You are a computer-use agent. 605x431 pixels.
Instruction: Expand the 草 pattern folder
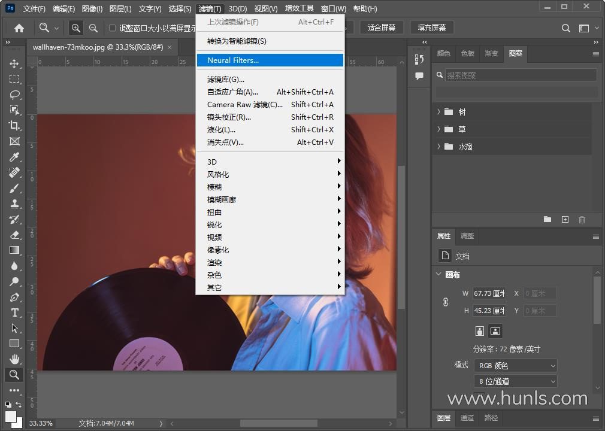tap(438, 129)
